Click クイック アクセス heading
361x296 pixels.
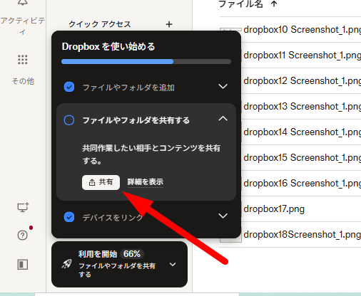click(100, 24)
